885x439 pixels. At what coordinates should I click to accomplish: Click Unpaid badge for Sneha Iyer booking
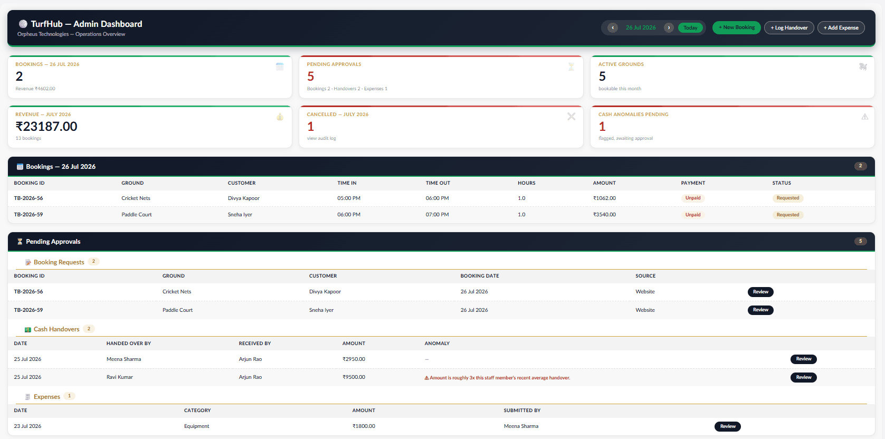click(693, 215)
